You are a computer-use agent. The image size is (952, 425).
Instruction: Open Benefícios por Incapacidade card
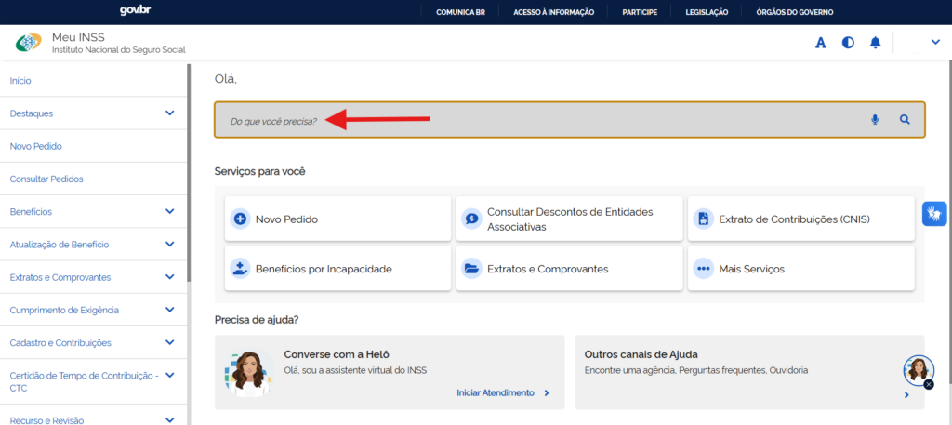click(337, 269)
